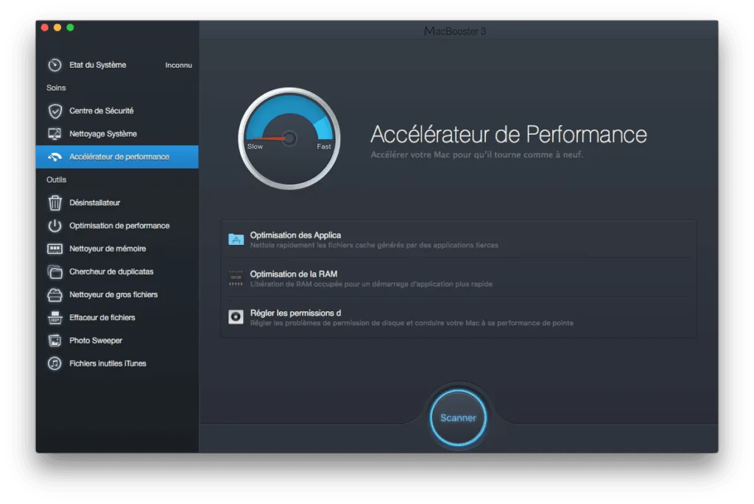Screen dimensions: 754x504
Task: Click the Régler les permissions disk icon
Action: [236, 316]
